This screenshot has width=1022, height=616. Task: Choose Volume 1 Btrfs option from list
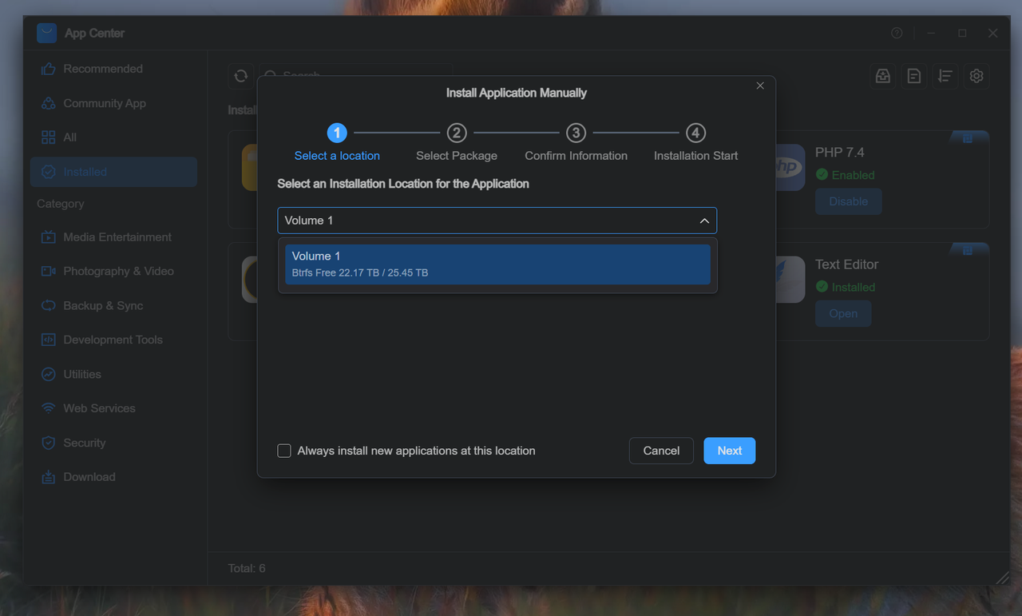point(497,264)
